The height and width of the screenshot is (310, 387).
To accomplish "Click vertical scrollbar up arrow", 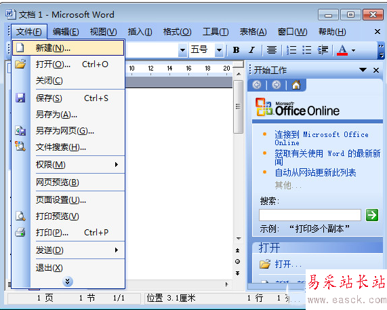I will click(x=239, y=74).
